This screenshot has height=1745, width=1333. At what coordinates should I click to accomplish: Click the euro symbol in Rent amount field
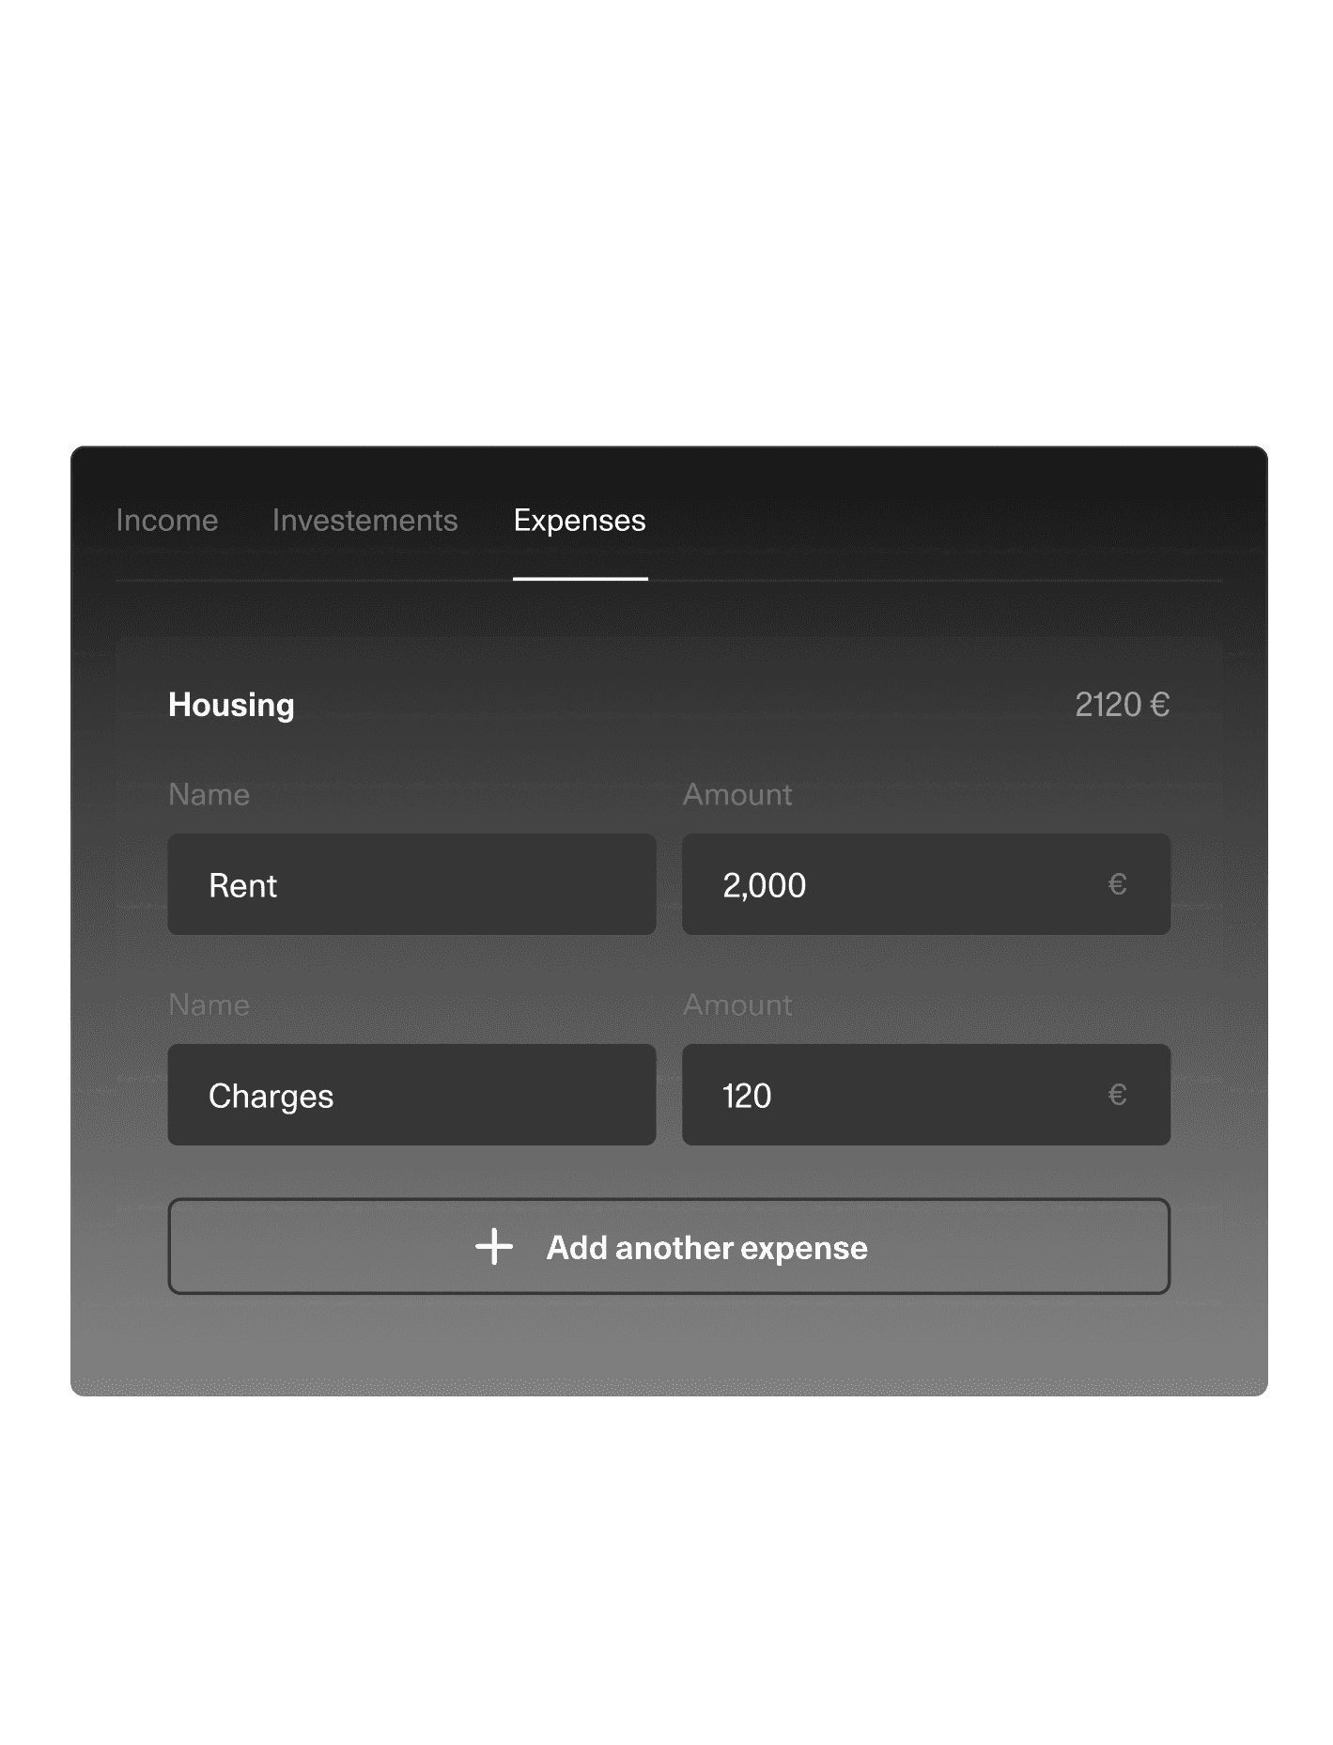click(1116, 884)
